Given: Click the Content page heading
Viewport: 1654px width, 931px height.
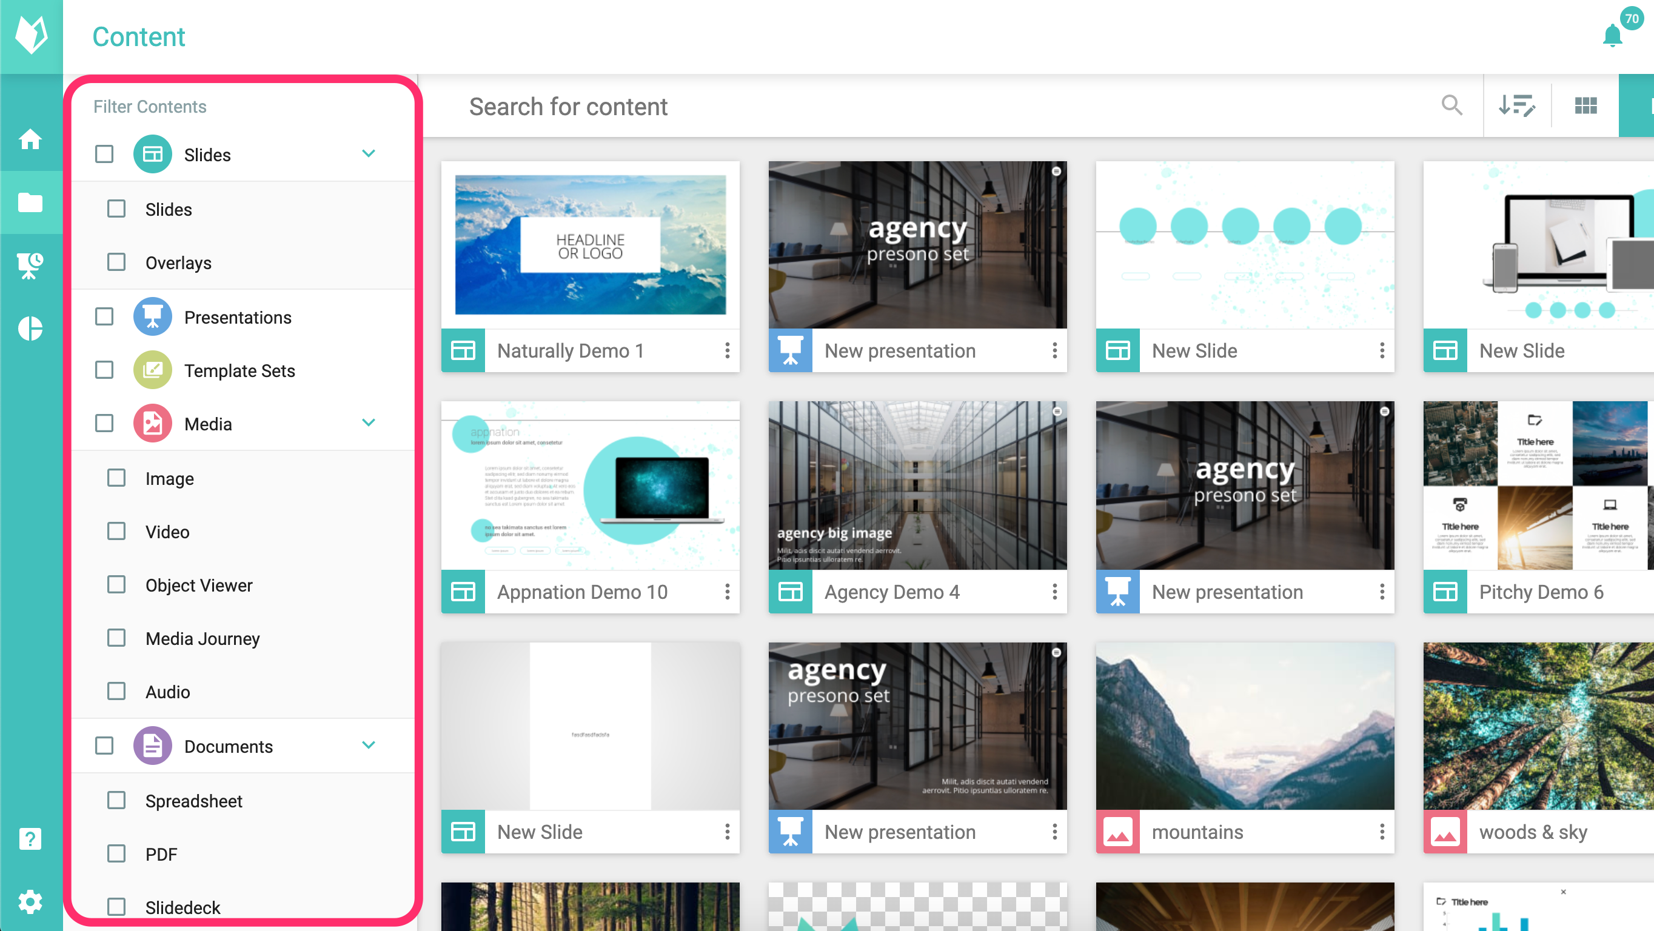Looking at the screenshot, I should pyautogui.click(x=139, y=36).
